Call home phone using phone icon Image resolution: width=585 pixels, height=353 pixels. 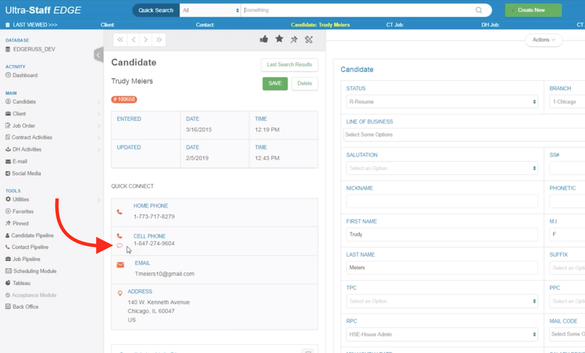(x=119, y=212)
